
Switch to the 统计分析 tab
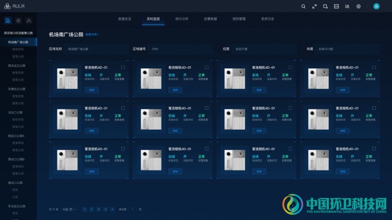pyautogui.click(x=182, y=18)
